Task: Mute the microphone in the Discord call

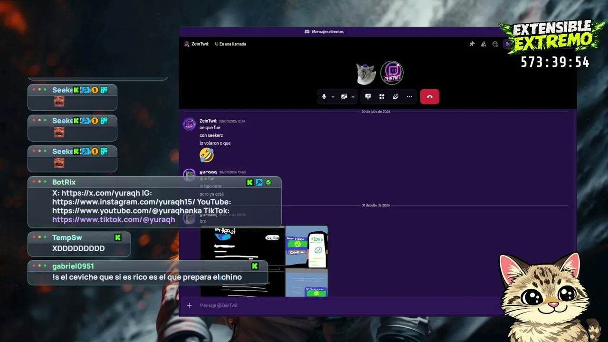Action: tap(324, 96)
